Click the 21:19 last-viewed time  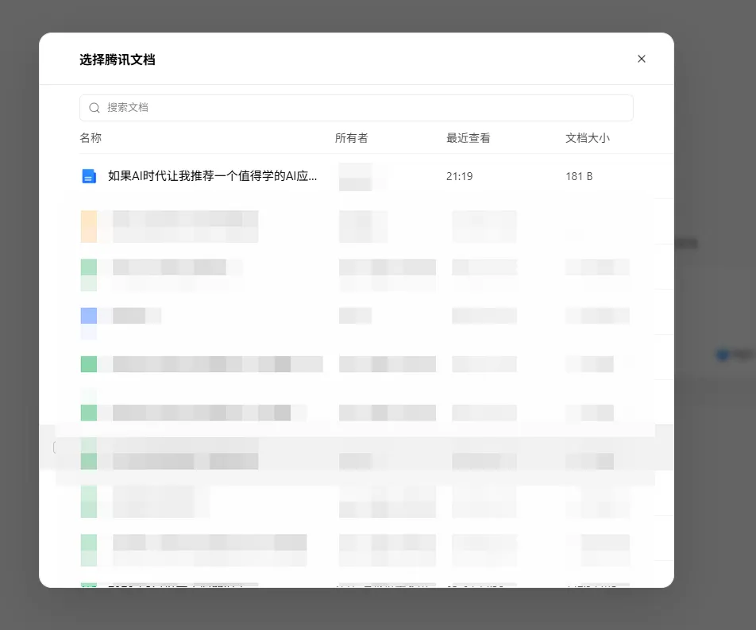point(460,176)
